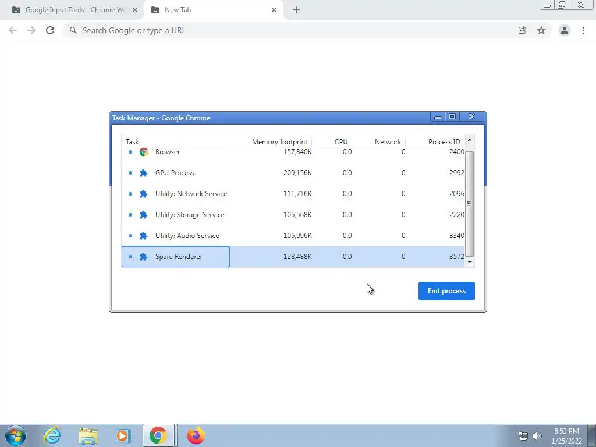Sort by the CPU column header
The width and height of the screenshot is (596, 447).
[332, 142]
